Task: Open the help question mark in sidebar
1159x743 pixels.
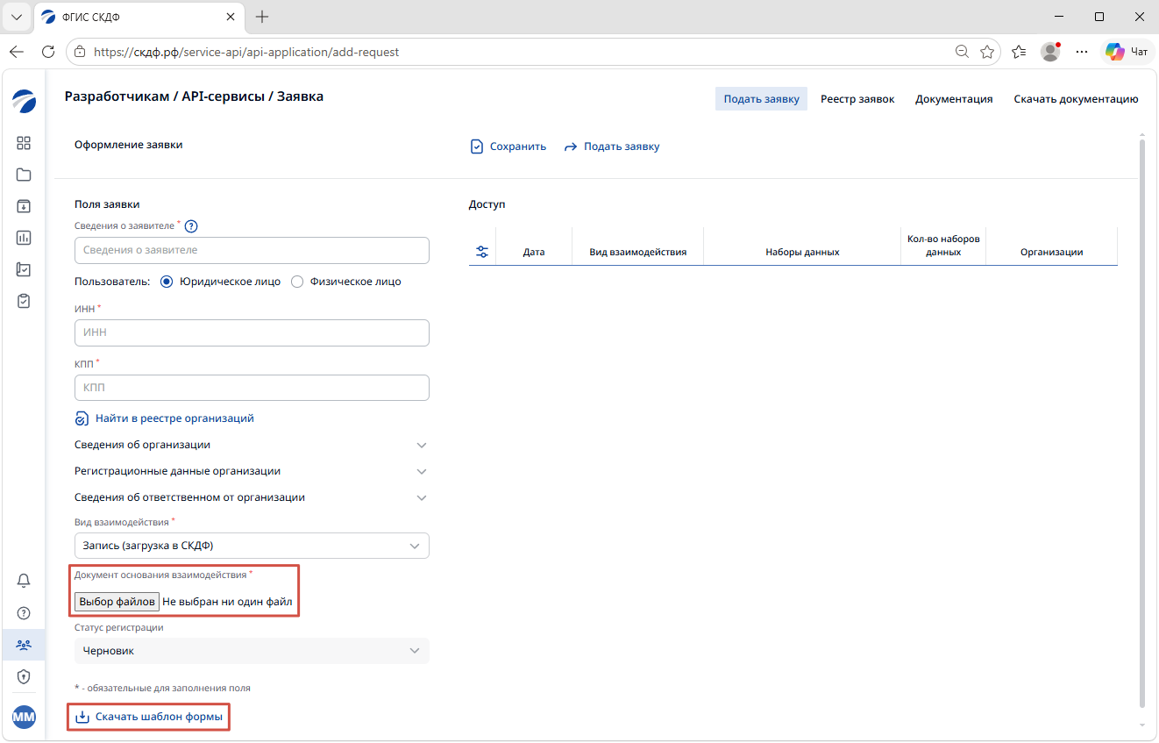Action: click(24, 613)
